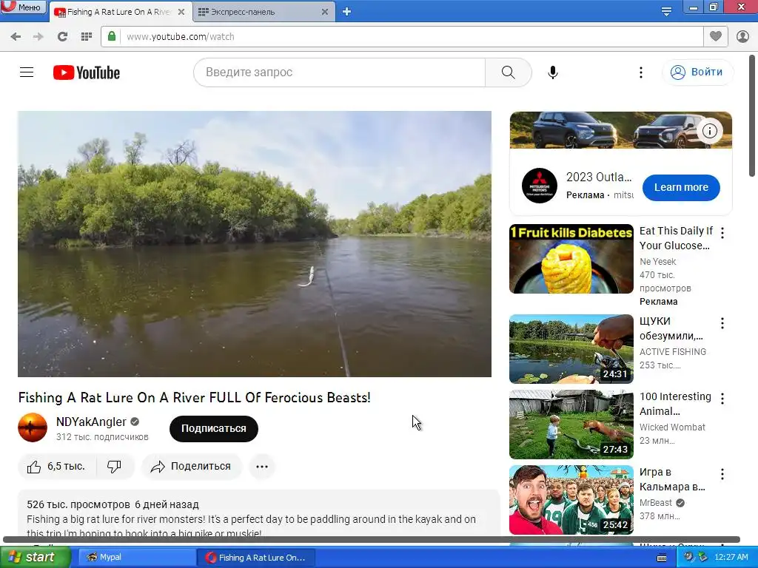Open the pike fishing thumbnail lasting 24:31
Viewport: 758px width, 568px height.
click(571, 349)
